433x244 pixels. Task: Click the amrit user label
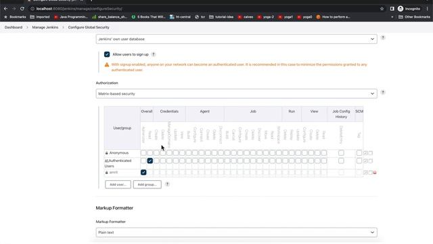pos(114,172)
